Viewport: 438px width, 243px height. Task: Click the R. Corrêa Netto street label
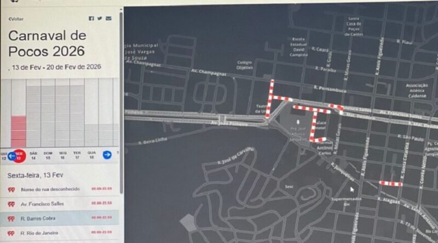coord(423,172)
